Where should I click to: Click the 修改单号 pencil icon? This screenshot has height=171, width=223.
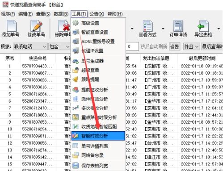tap(36, 26)
